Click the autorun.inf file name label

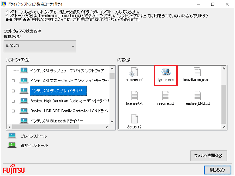click(134, 80)
